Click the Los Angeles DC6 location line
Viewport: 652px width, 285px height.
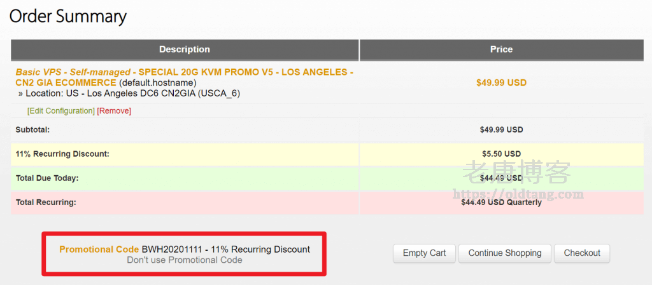[x=132, y=93]
